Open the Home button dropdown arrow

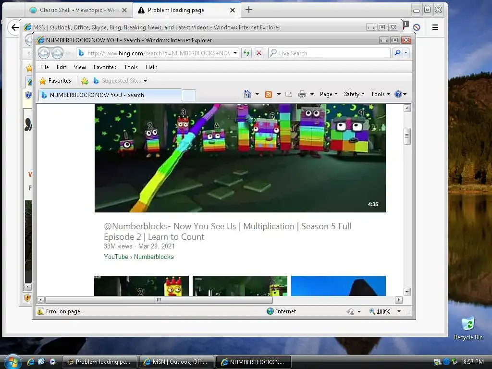[258, 94]
